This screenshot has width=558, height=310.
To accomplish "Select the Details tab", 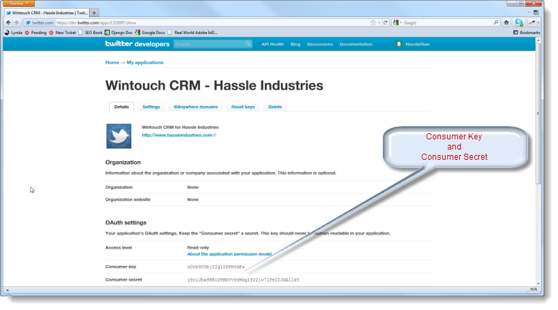I will pyautogui.click(x=121, y=107).
